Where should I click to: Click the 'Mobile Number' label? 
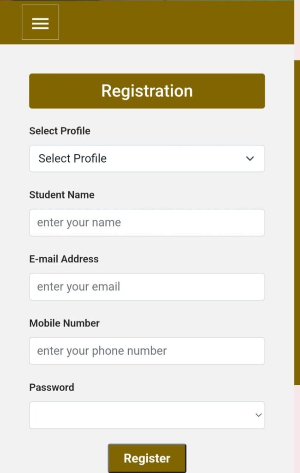64,323
